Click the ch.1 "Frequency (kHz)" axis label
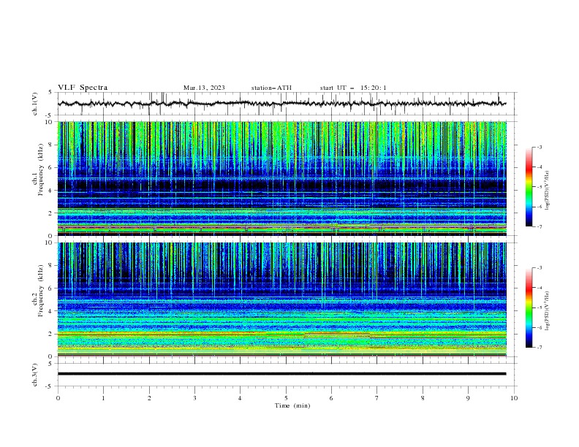 pyautogui.click(x=41, y=170)
